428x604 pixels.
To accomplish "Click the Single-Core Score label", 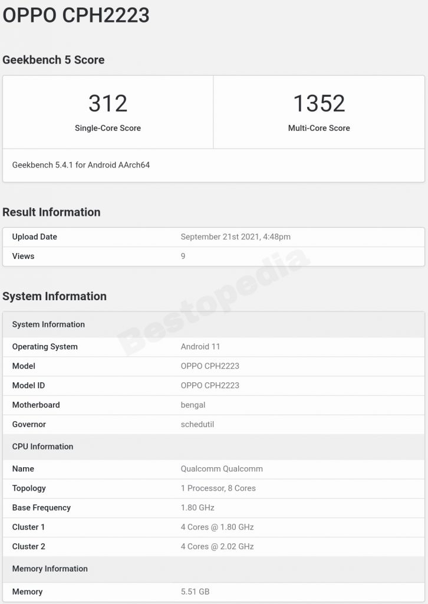I will [x=108, y=128].
